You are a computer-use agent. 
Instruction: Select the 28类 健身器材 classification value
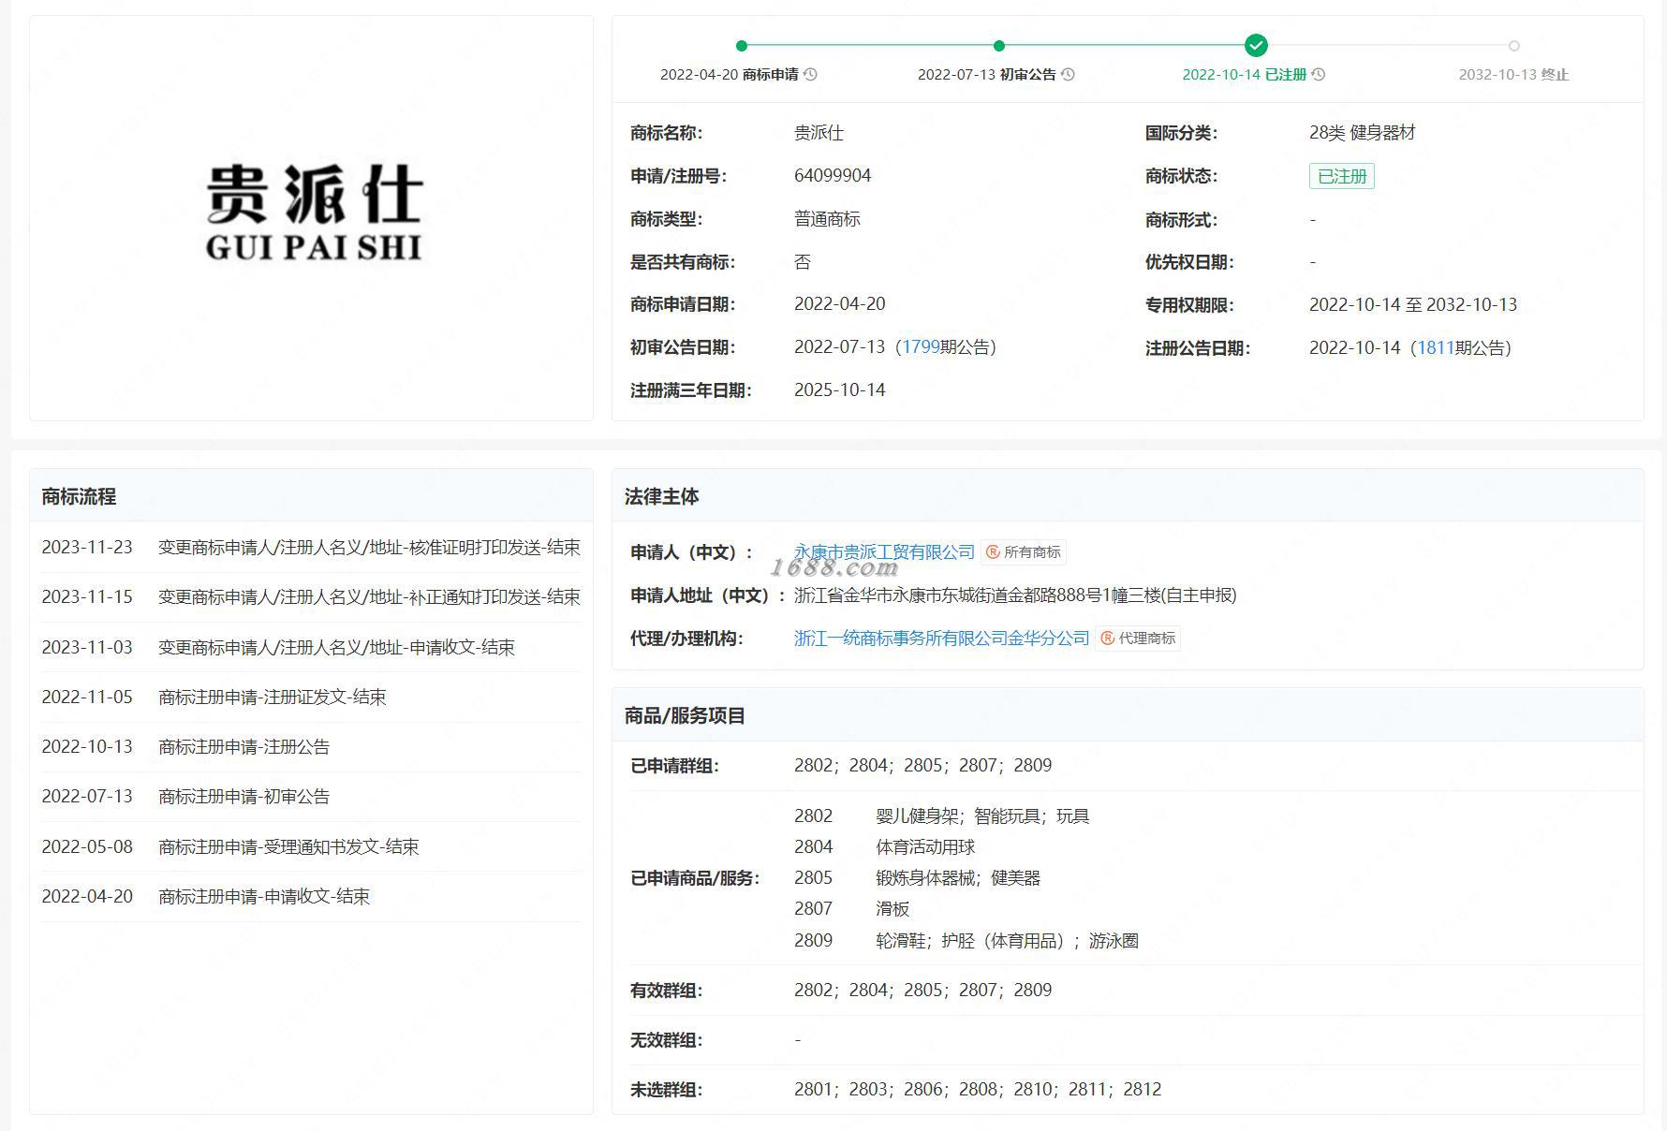1362,133
